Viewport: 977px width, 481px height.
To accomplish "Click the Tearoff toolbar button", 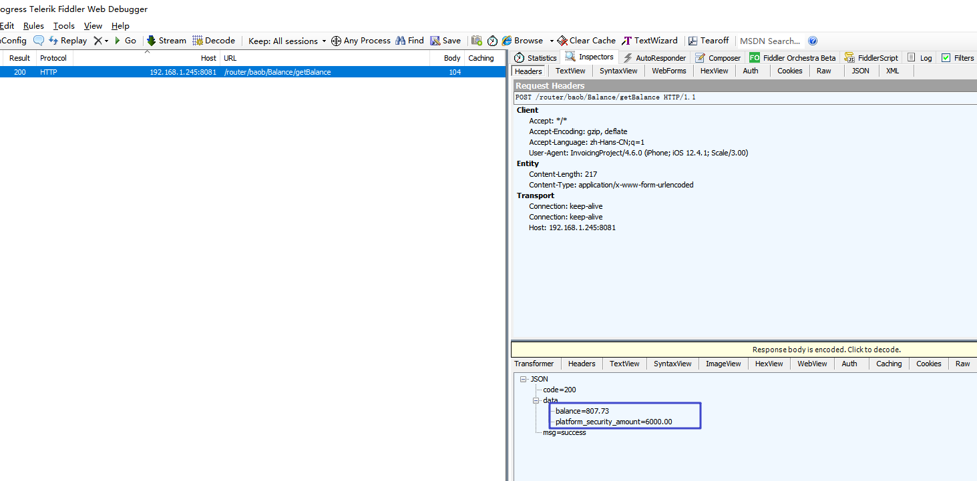I will point(709,41).
